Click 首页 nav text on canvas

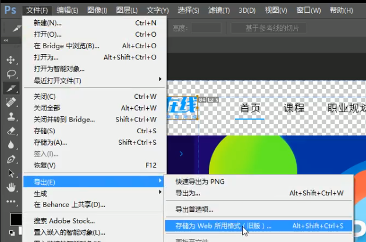(x=250, y=108)
